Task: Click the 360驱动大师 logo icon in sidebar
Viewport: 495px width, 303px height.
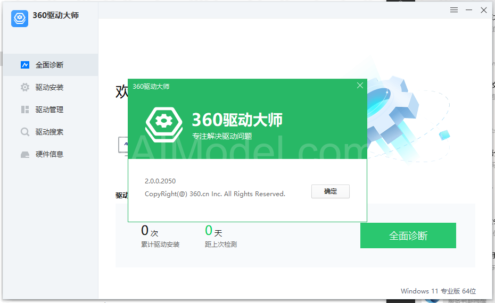Action: coord(20,18)
